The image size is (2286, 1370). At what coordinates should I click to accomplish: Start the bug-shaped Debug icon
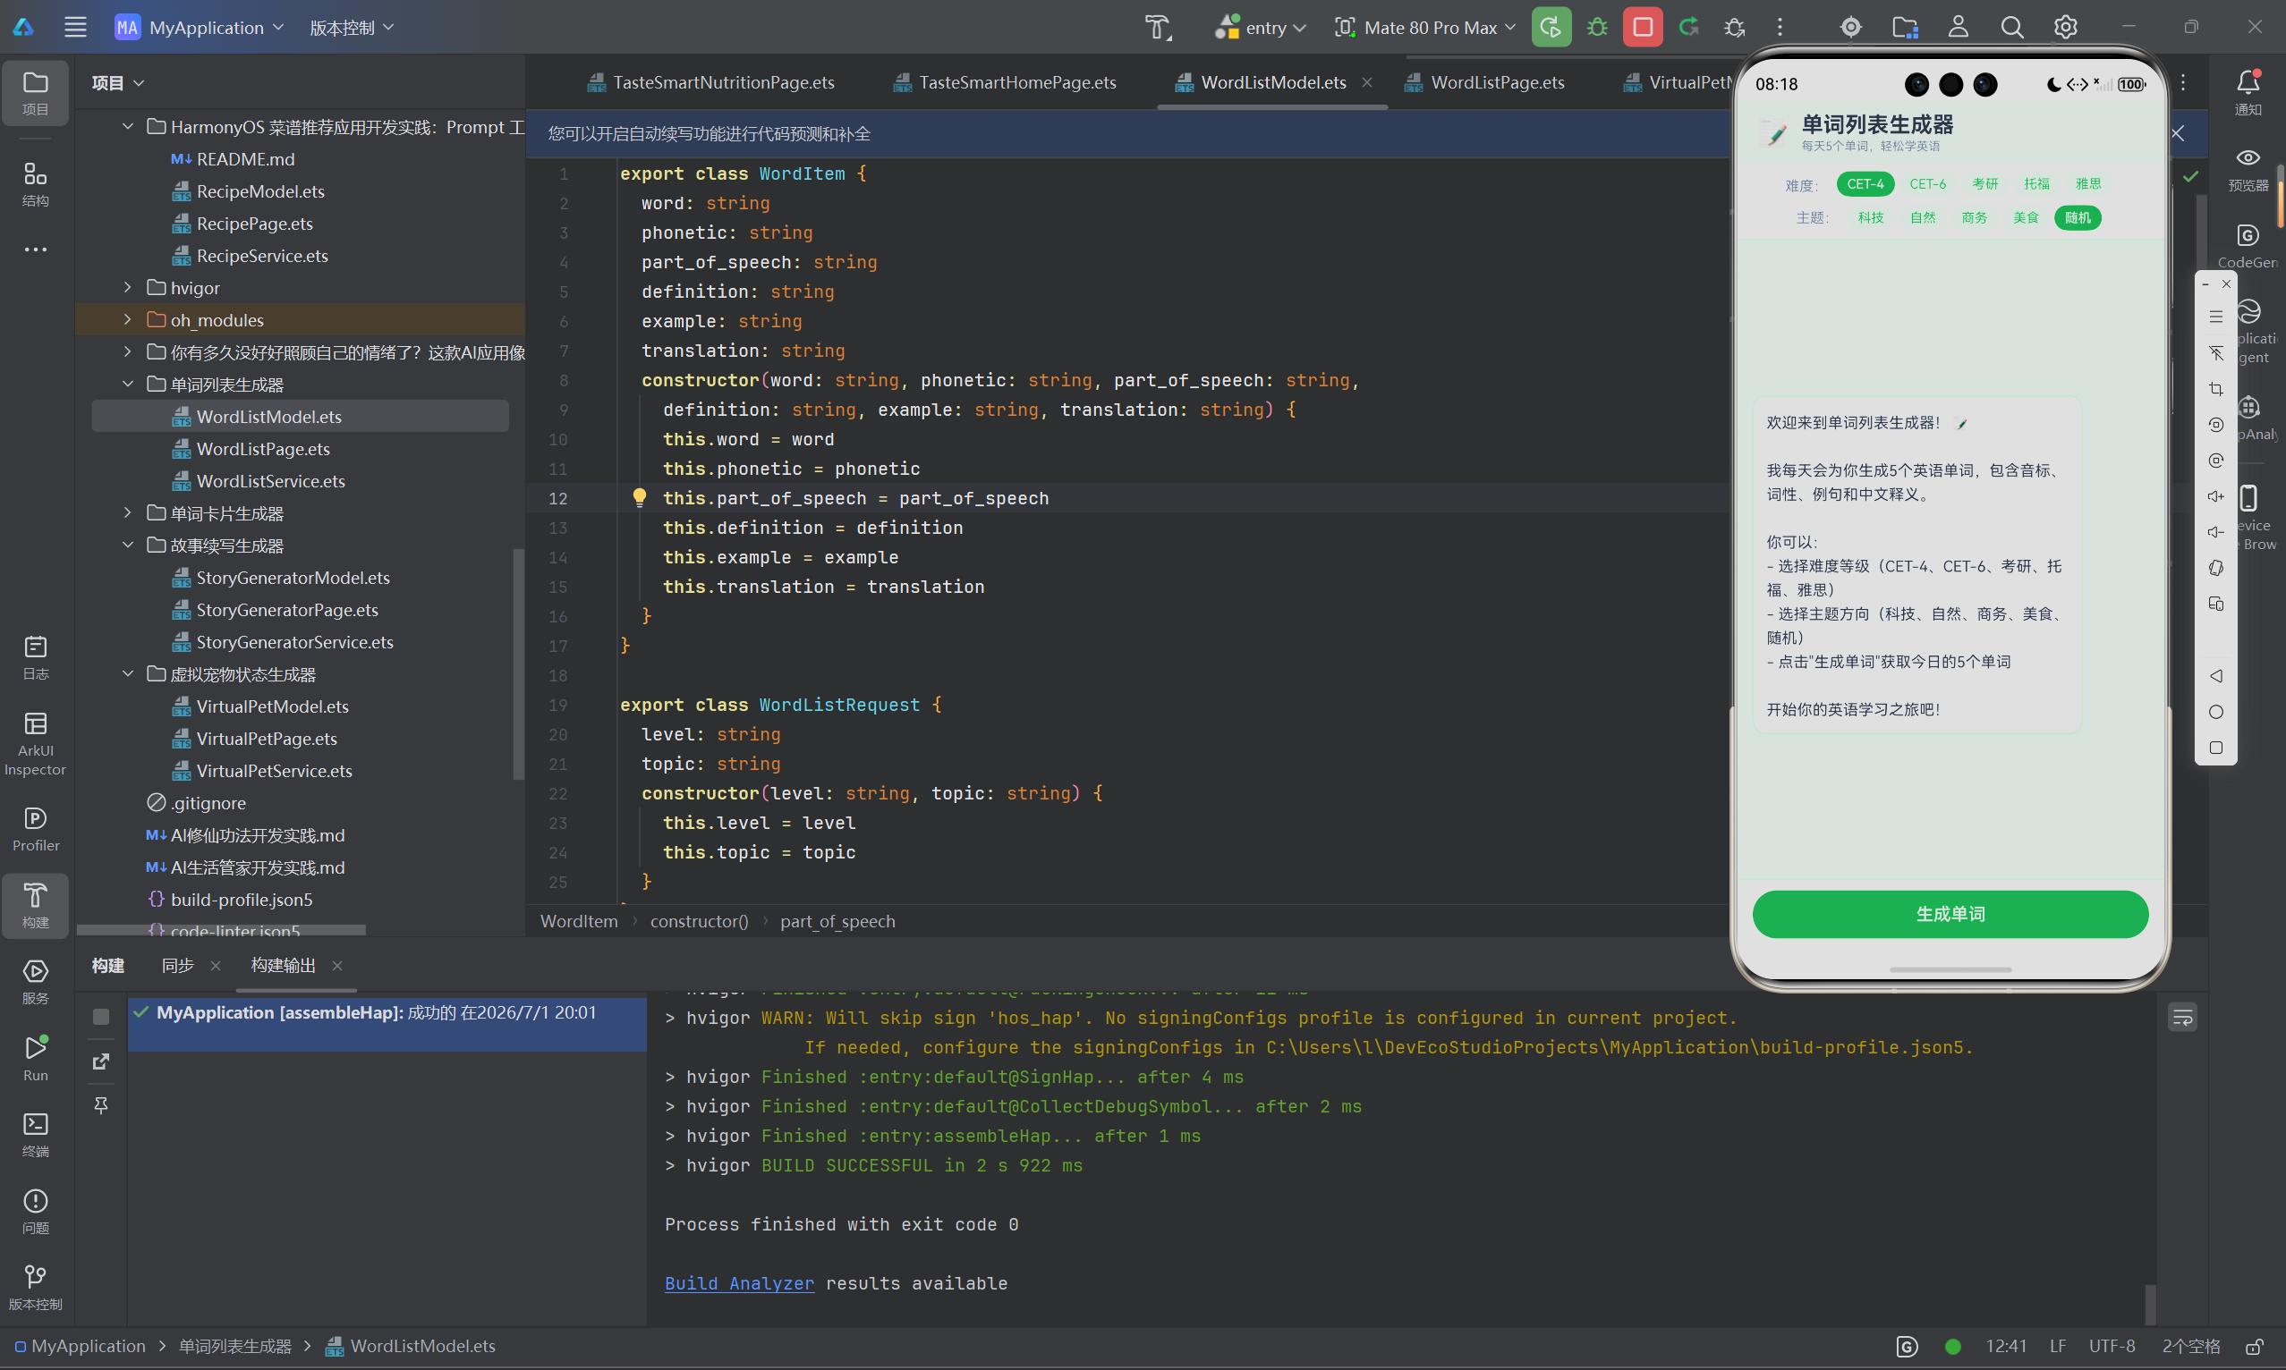point(1597,28)
